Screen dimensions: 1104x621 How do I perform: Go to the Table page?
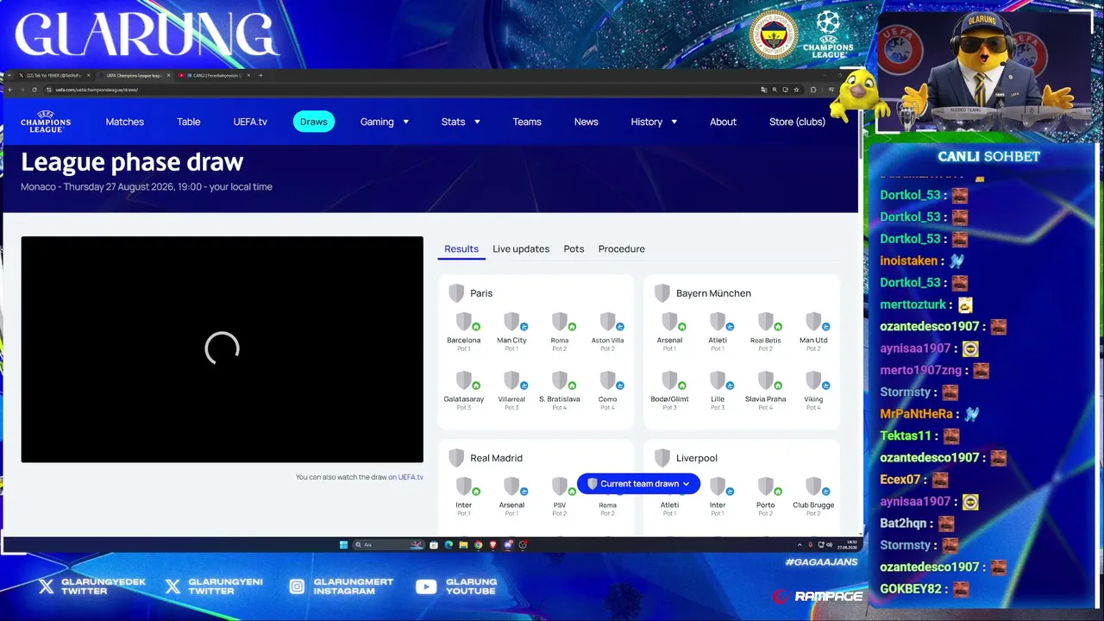189,122
